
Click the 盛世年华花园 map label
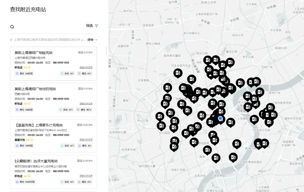293,119
